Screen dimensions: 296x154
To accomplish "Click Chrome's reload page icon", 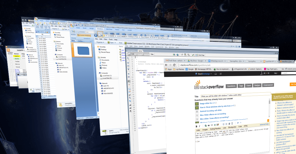I will [x=174, y=65].
